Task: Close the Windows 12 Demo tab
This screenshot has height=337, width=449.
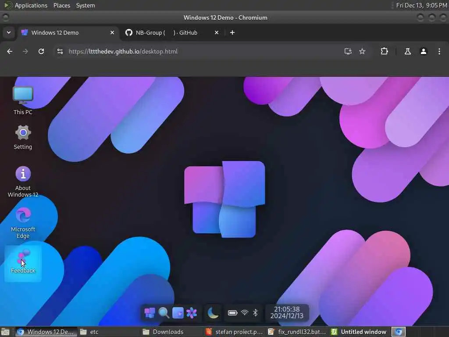Action: point(112,32)
